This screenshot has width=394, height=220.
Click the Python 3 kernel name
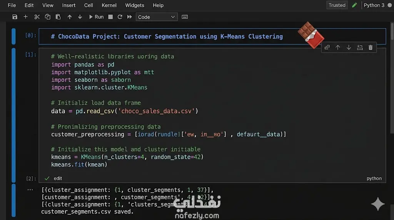pos(374,5)
